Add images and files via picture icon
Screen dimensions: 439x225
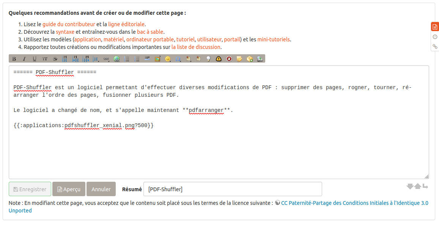tap(157, 59)
